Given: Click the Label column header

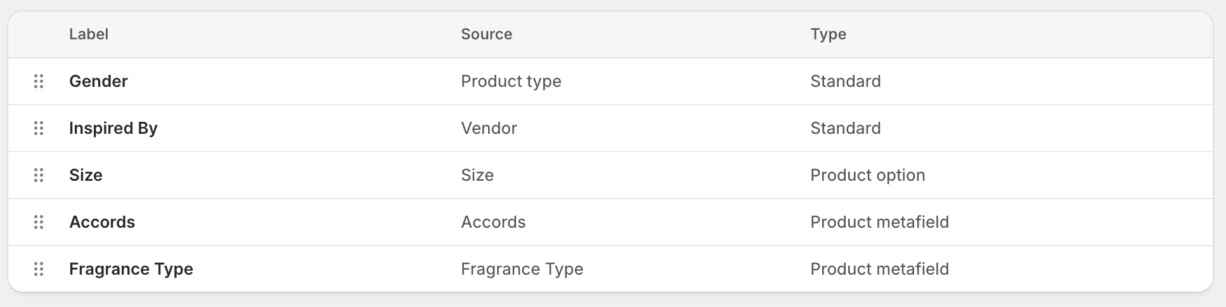Looking at the screenshot, I should 89,34.
